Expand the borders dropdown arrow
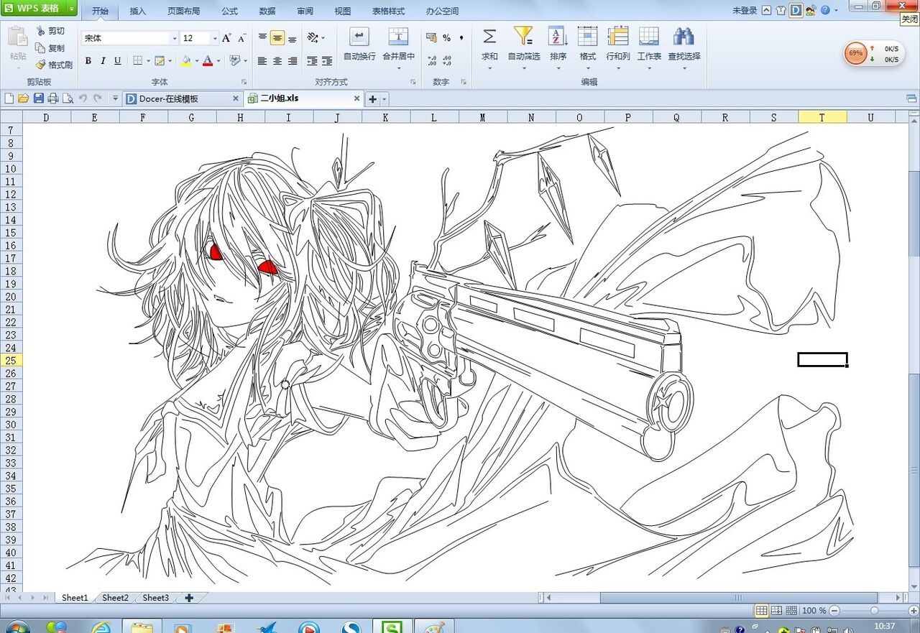 click(x=147, y=61)
